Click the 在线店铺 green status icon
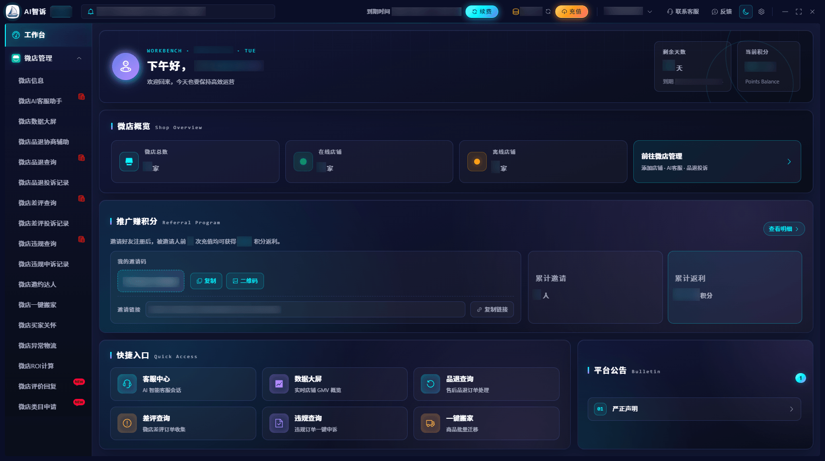 (x=303, y=162)
